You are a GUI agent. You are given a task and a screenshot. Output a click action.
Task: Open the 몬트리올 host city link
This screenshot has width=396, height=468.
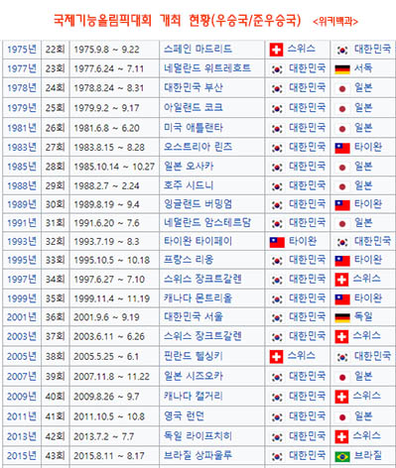(213, 298)
